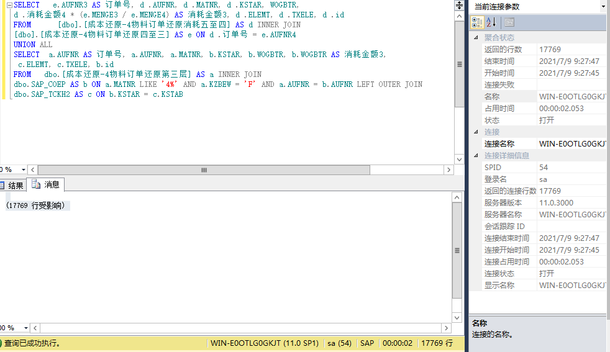610x352 pixels.
Task: Switch to the 消息 tab
Action: (45, 184)
